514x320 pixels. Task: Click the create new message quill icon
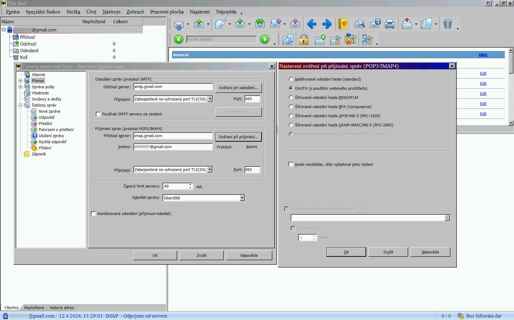pyautogui.click(x=220, y=24)
